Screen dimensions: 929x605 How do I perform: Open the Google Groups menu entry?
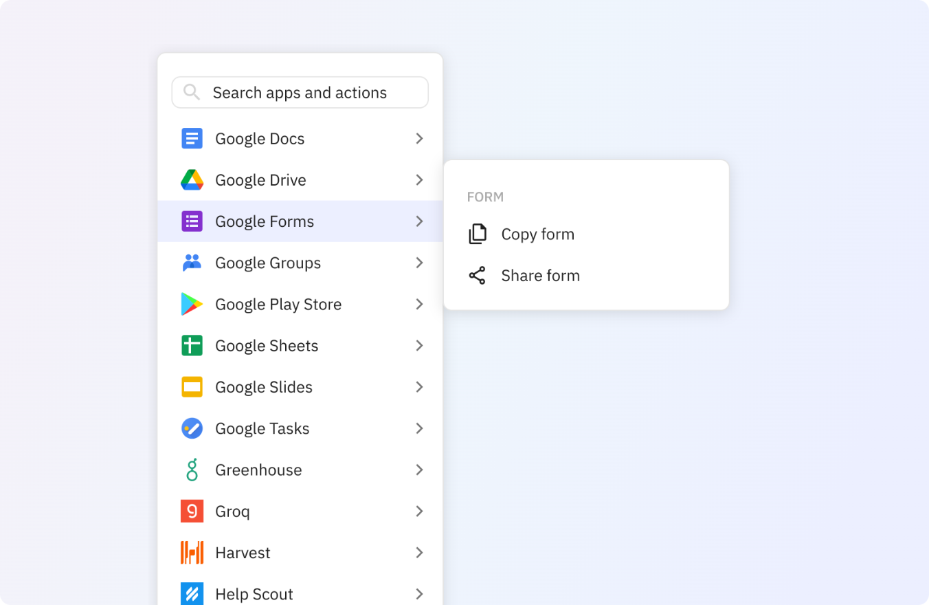300,263
